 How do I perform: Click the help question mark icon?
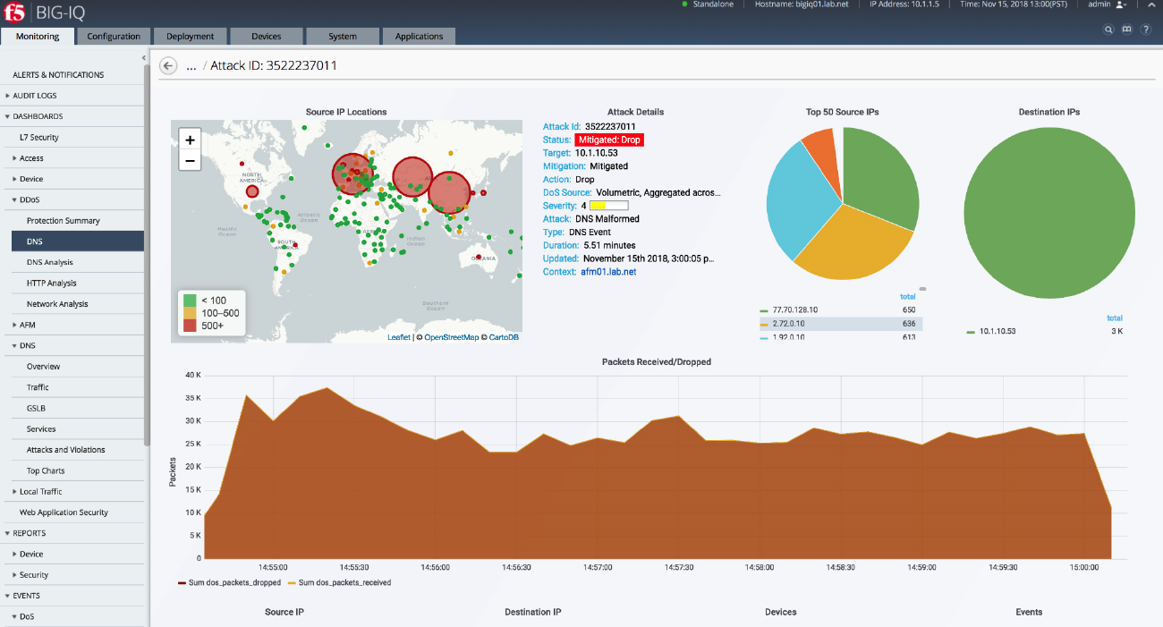[1145, 30]
